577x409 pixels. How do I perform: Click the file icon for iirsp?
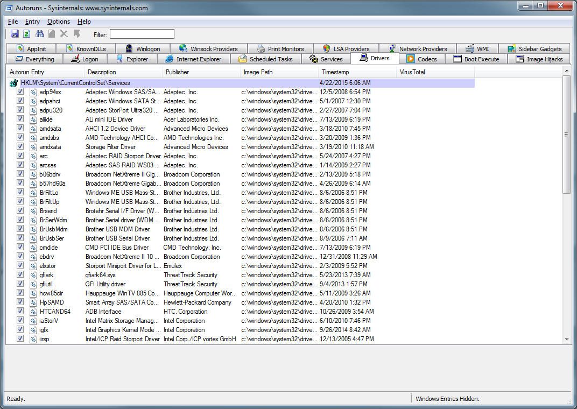[33, 339]
